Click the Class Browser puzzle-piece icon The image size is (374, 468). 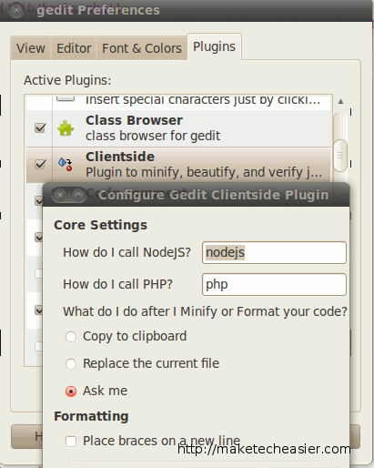[x=66, y=128]
